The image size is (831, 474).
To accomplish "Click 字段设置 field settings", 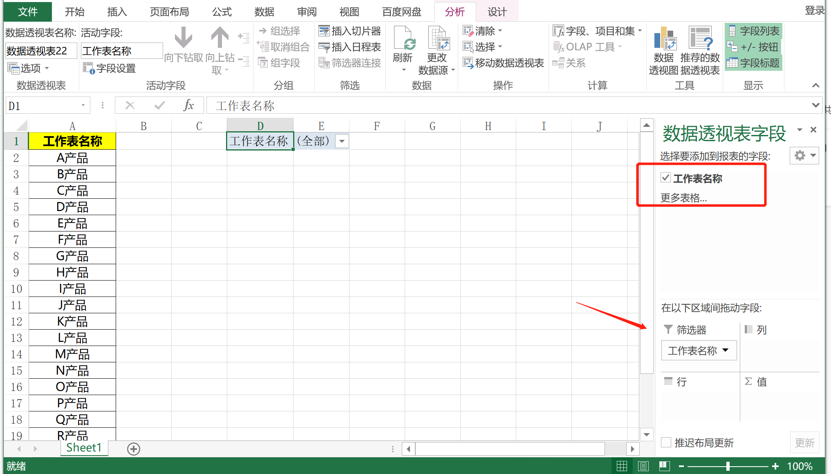I will point(109,68).
